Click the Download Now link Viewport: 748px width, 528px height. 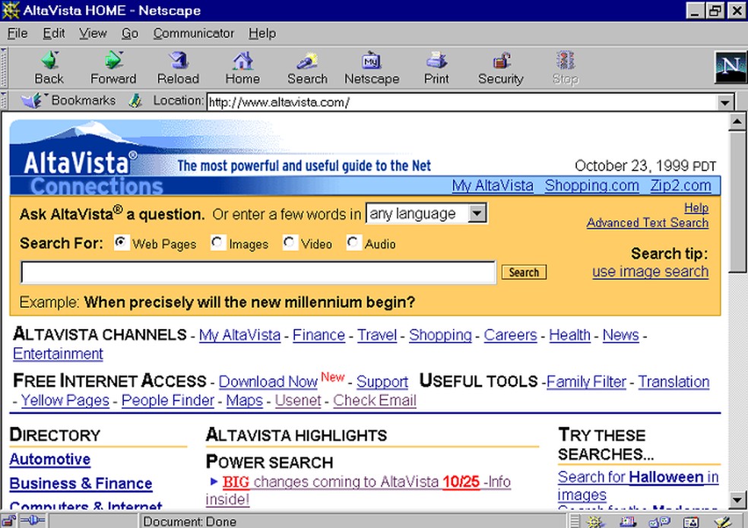tap(268, 381)
